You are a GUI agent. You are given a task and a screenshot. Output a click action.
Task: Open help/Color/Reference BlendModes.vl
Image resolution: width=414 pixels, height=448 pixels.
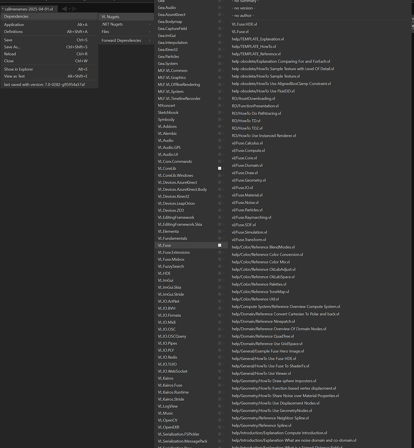point(263,247)
